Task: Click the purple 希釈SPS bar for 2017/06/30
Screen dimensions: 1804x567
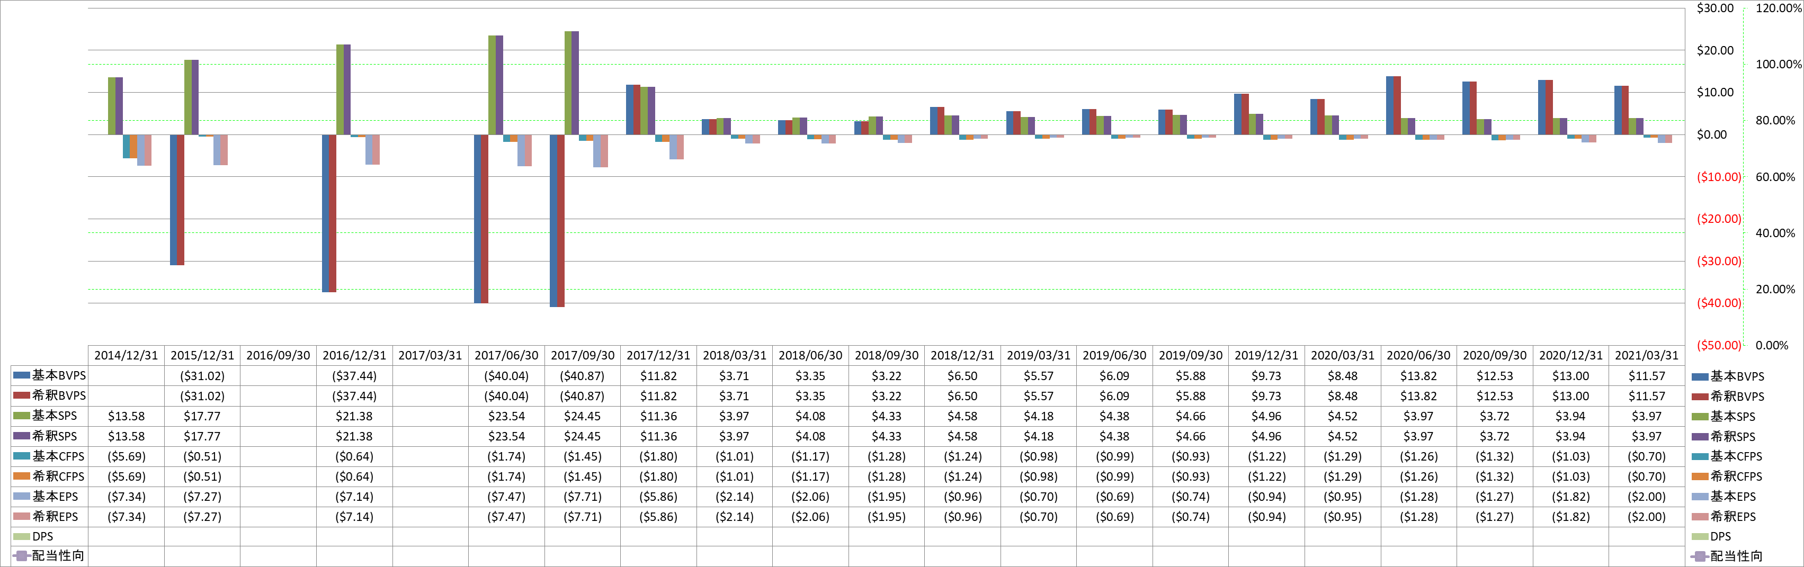Action: (x=499, y=85)
